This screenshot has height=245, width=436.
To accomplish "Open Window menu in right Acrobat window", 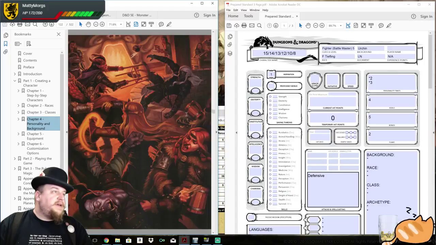I will coord(254,10).
